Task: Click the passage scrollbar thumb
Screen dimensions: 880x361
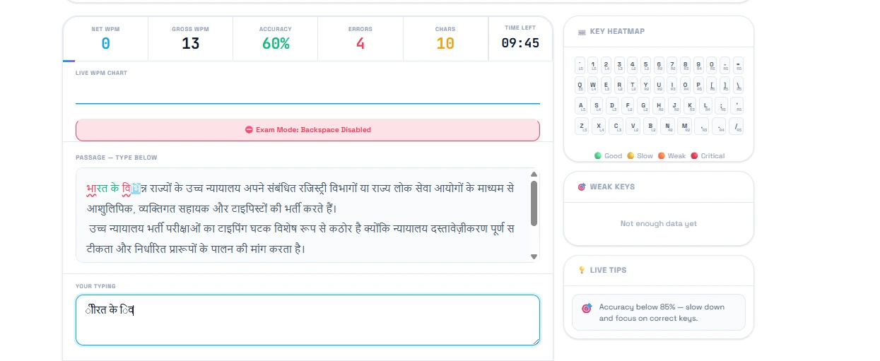Action: [x=534, y=203]
